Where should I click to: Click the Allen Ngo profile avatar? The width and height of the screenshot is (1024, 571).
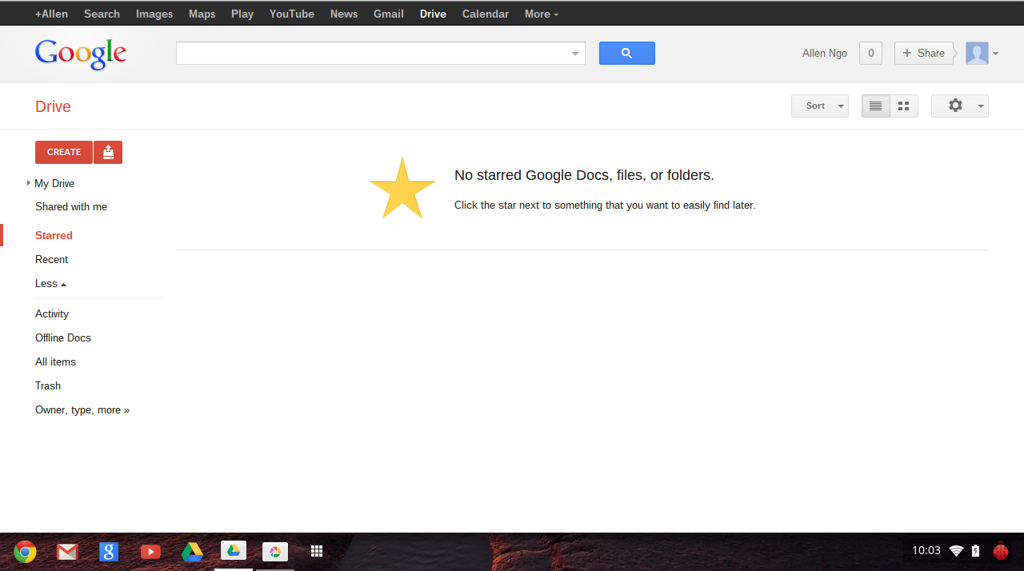point(977,54)
